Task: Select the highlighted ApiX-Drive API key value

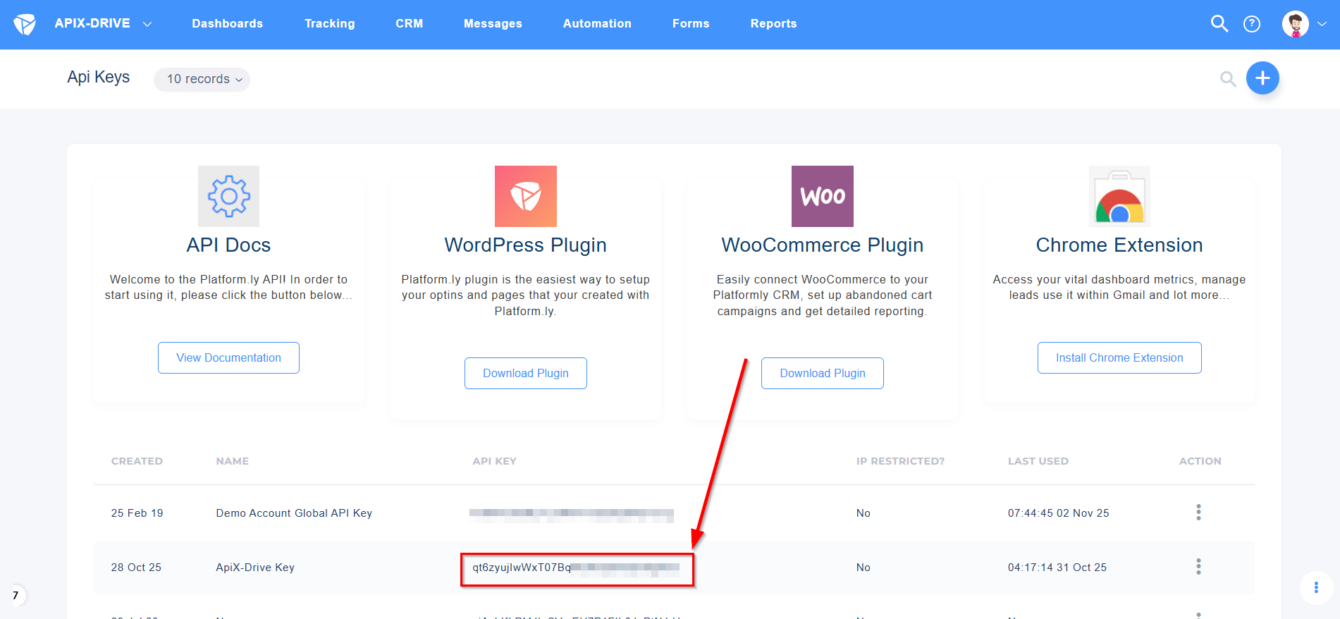Action: [x=577, y=568]
